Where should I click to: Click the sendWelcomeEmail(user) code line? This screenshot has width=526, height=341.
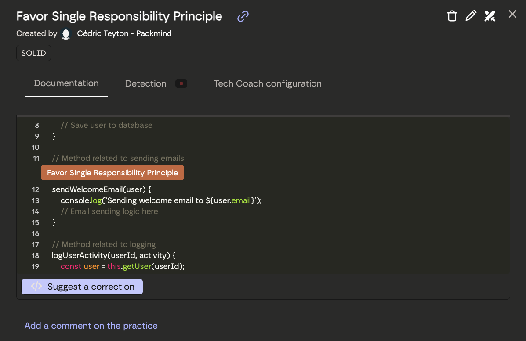click(102, 190)
